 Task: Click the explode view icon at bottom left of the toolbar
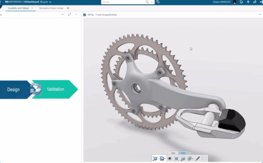155,159
